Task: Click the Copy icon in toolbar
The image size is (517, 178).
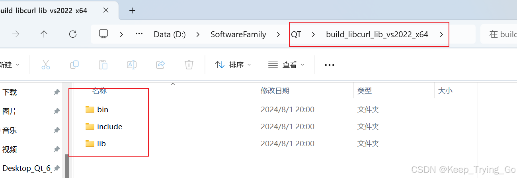Action: [x=74, y=65]
